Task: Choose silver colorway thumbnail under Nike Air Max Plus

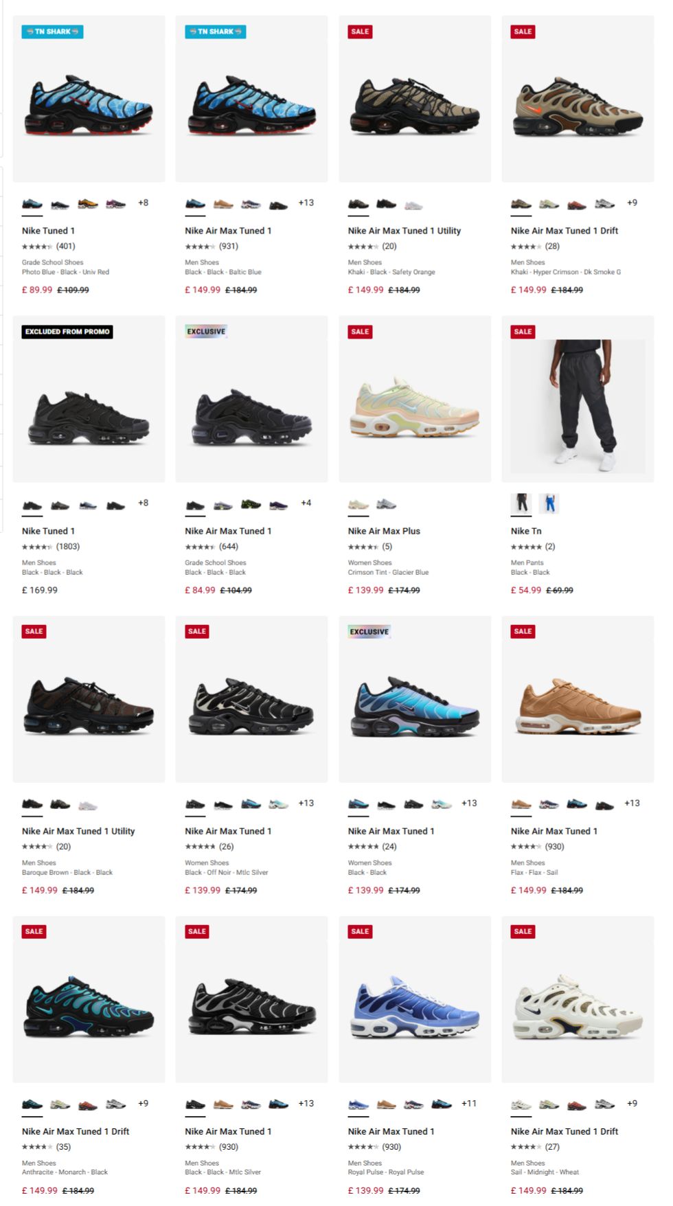Action: [386, 504]
